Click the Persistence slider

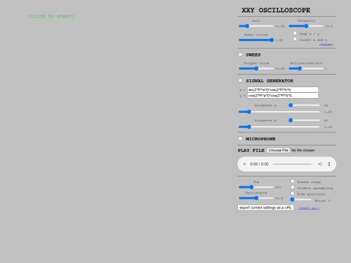coord(256,198)
